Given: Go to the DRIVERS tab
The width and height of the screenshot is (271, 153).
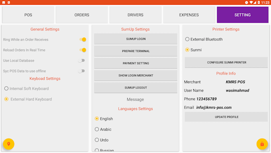Looking at the screenshot, I should [x=135, y=15].
